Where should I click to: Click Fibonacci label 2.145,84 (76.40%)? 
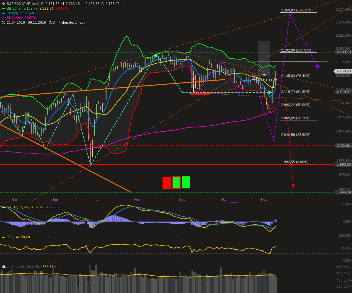pos(296,76)
